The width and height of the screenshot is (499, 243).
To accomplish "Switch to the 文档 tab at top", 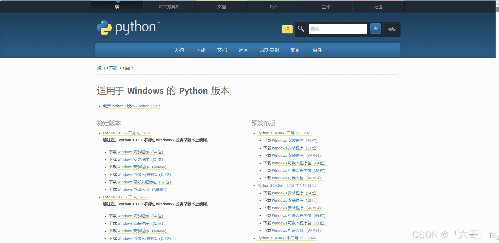I will pos(221,7).
